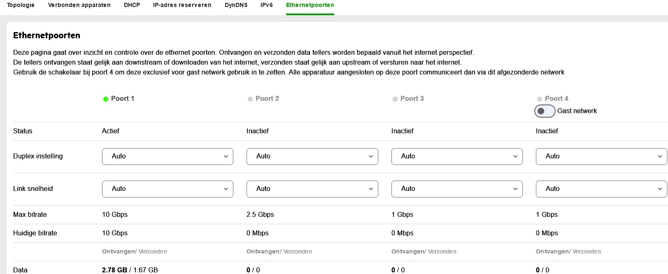Expand Duplex instelling dropdown for Poort 3
Screen dimensions: 668x274
[x=457, y=156]
